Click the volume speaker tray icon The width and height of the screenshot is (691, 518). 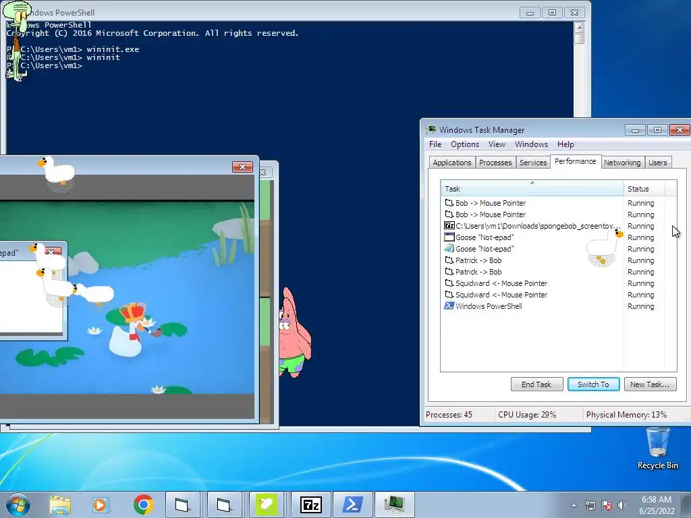click(x=623, y=505)
